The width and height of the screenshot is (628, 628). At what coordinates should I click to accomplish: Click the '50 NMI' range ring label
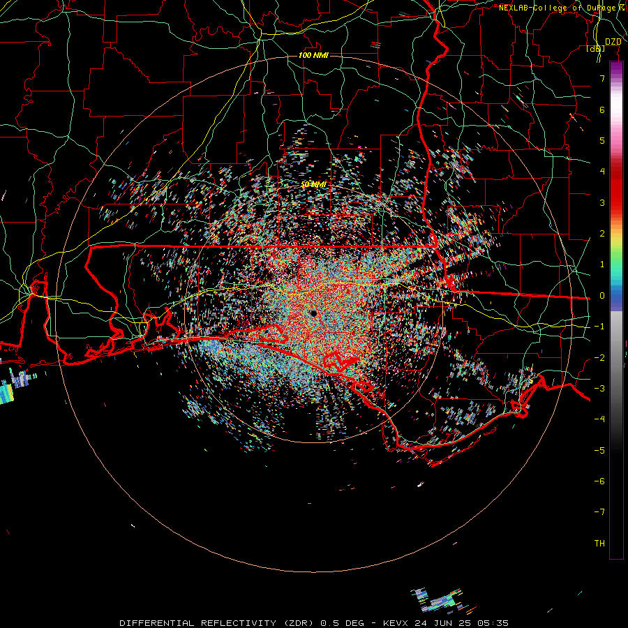[313, 184]
